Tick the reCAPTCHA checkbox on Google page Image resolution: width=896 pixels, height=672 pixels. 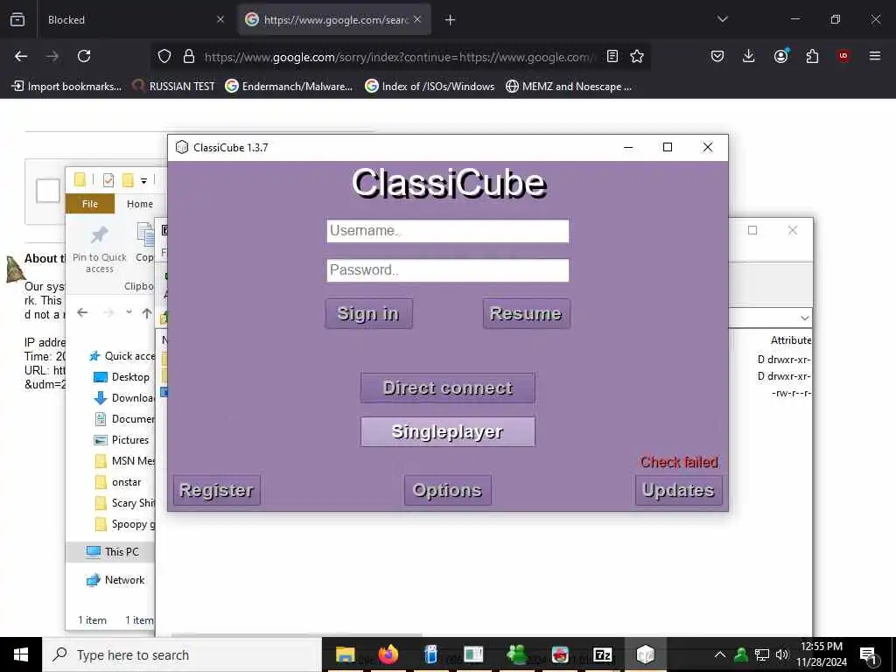click(x=48, y=191)
